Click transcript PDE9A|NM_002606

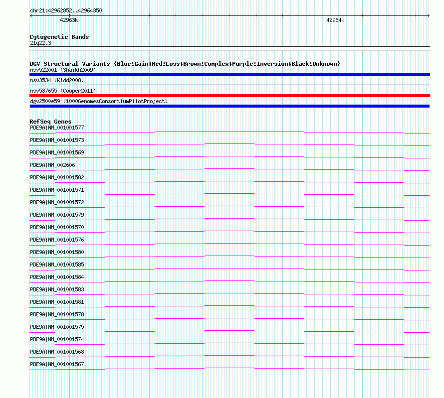click(52, 165)
